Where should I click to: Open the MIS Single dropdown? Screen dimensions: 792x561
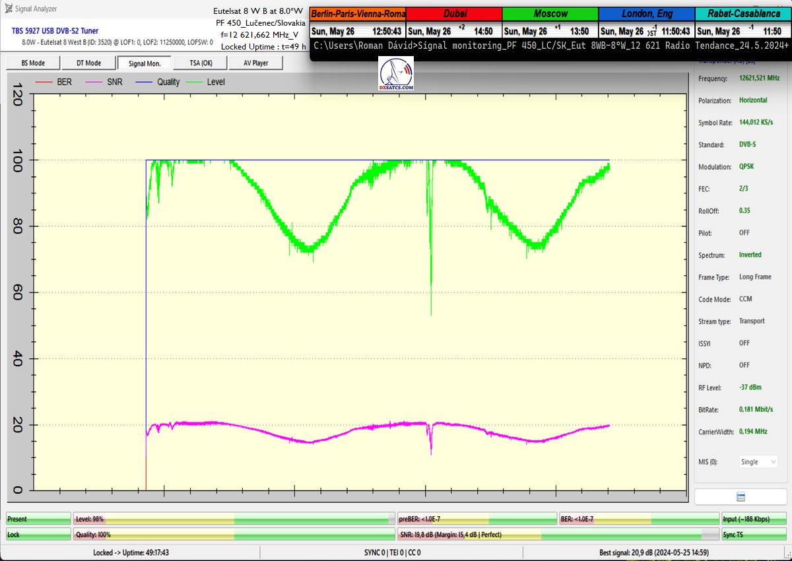(x=758, y=462)
